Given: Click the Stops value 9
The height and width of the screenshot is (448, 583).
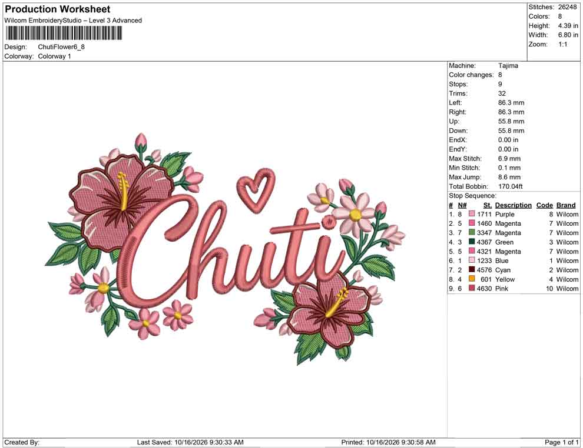Looking at the screenshot, I should (500, 84).
